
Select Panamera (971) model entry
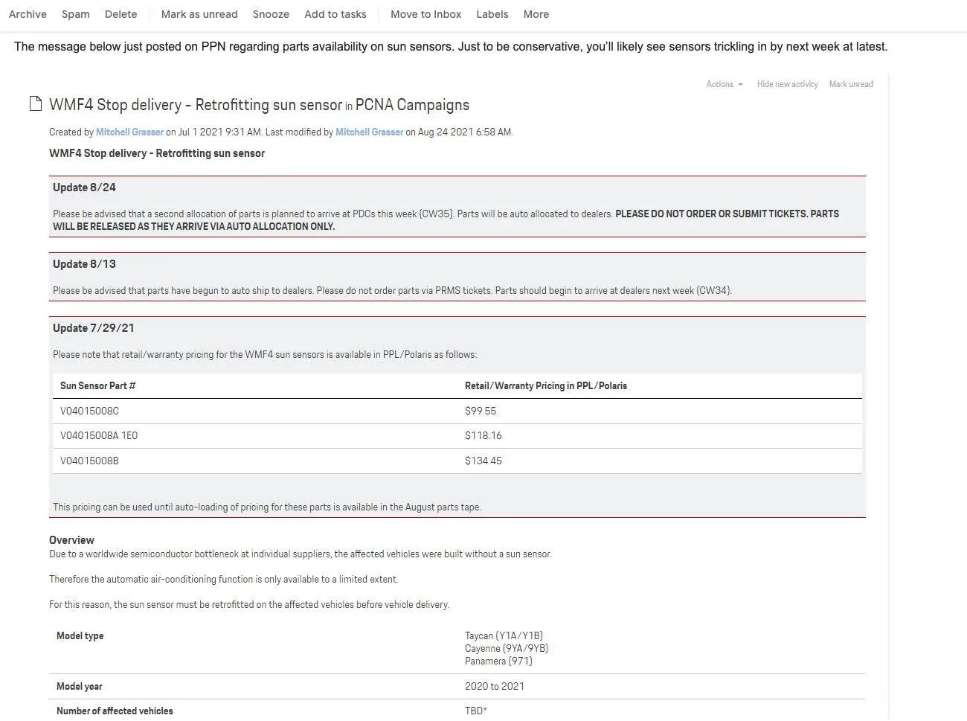(x=498, y=661)
